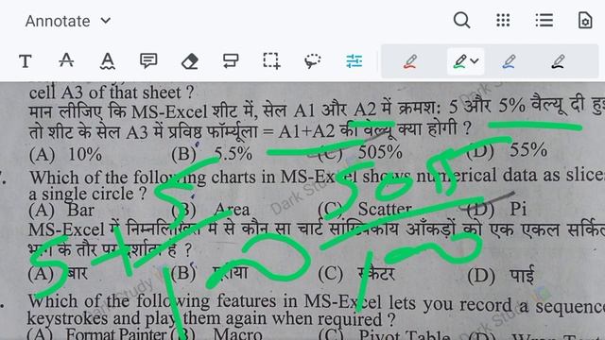Select the Eraser tool
605x340 pixels.
click(x=189, y=61)
